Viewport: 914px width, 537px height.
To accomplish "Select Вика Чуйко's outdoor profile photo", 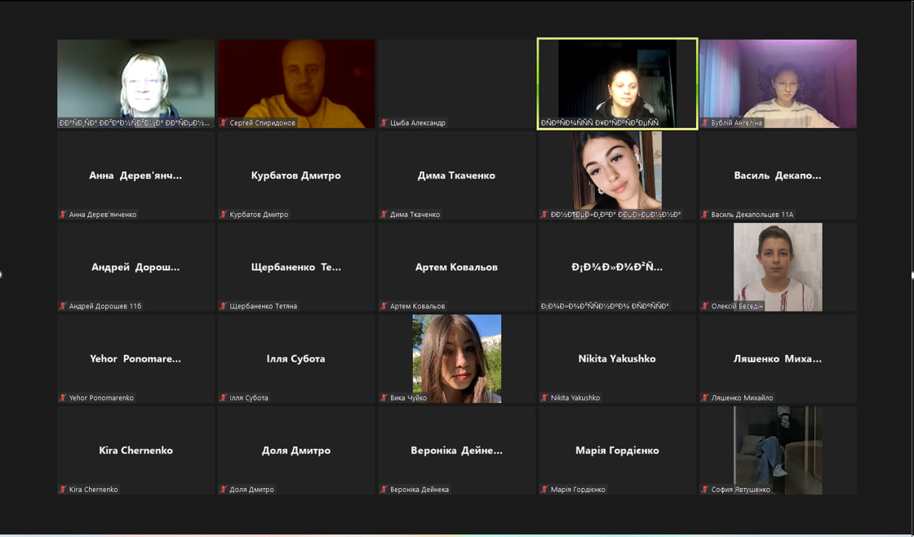I will click(456, 358).
